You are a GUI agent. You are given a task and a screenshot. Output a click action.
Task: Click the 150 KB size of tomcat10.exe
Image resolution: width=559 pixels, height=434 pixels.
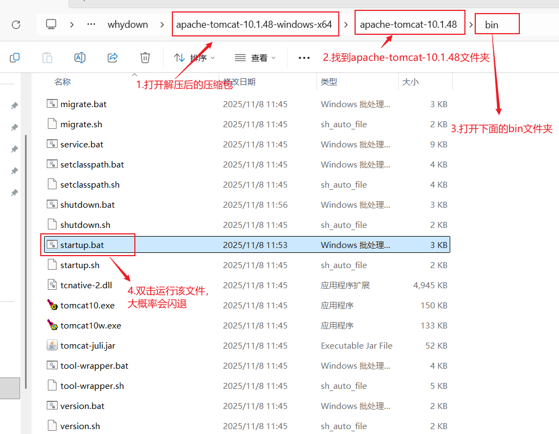[434, 305]
